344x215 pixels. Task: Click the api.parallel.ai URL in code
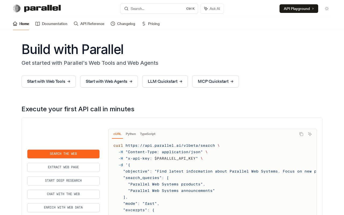[x=170, y=145]
